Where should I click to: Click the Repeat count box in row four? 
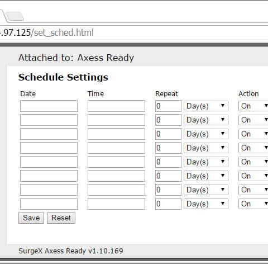[x=168, y=148]
